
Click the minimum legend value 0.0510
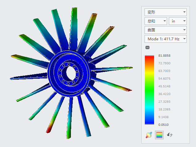point(163,125)
